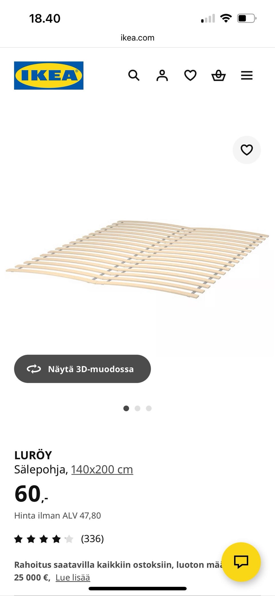The height and width of the screenshot is (596, 275).
Task: Select the third image carousel dot
Action: 149,408
